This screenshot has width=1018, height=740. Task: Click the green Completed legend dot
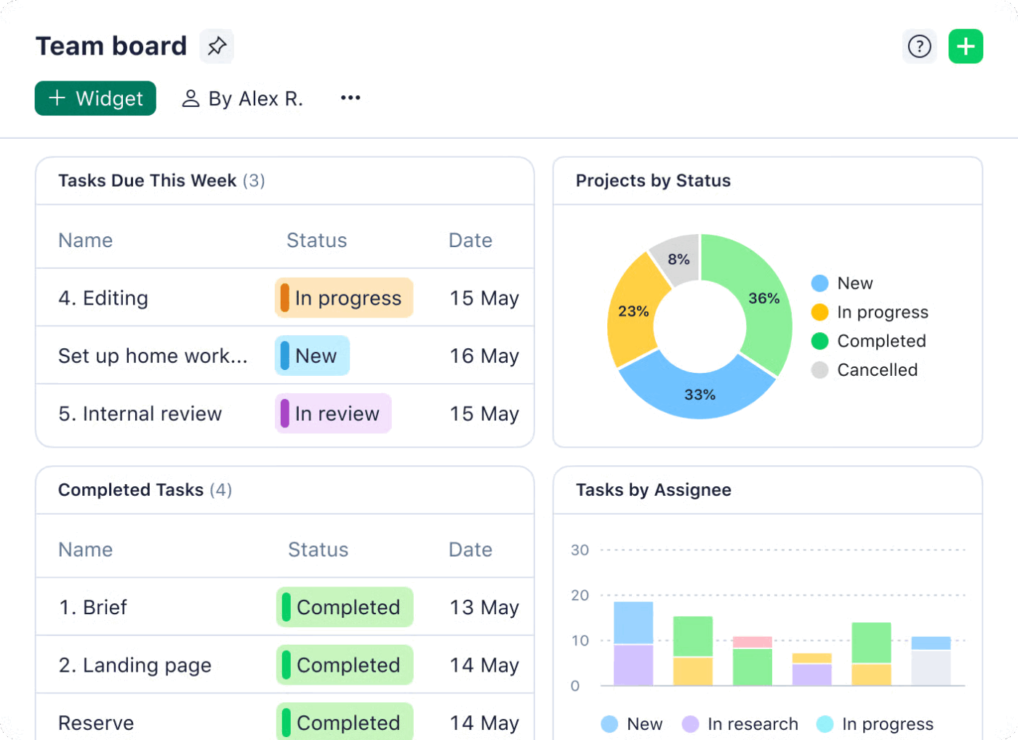point(819,341)
